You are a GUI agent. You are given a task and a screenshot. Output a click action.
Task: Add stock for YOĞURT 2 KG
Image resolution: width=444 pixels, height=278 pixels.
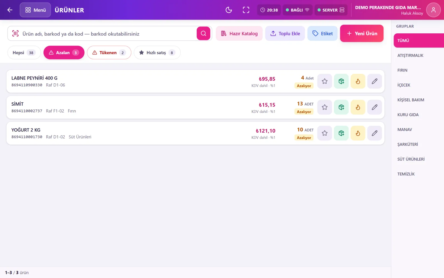pyautogui.click(x=341, y=133)
